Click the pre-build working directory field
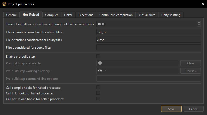Screen dimensions: 207x115 tap(137, 71)
